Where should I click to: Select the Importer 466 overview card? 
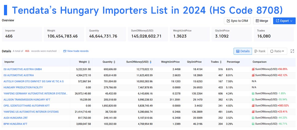coord(22,34)
